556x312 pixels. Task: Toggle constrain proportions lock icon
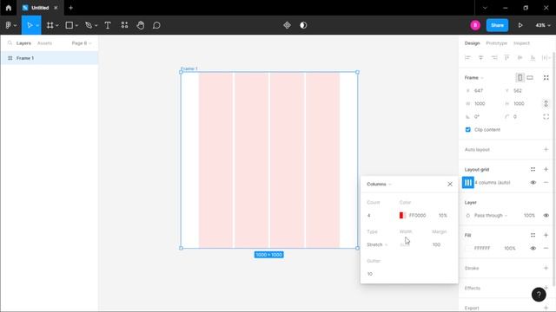546,104
